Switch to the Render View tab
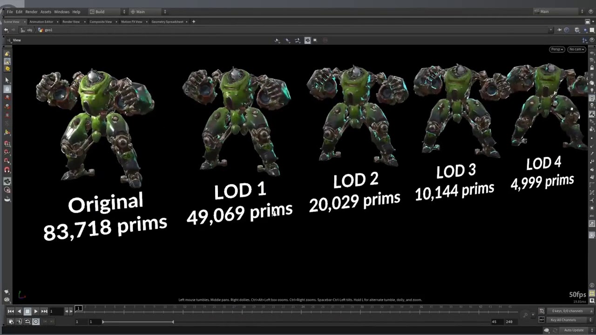The height and width of the screenshot is (335, 596). [x=71, y=22]
